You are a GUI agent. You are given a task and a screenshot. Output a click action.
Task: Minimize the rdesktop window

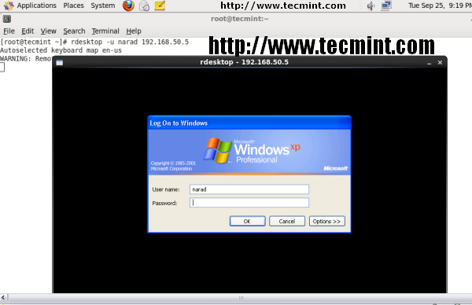pyautogui.click(x=429, y=63)
